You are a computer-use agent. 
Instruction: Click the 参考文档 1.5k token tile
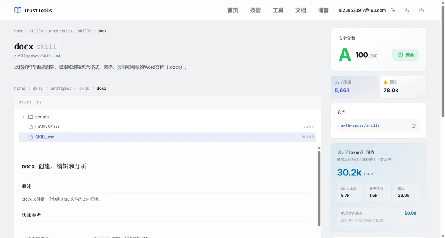[x=378, y=192]
